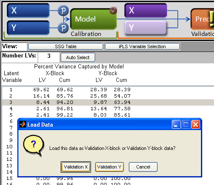Click the calibration Y block button
The height and width of the screenshot is (185, 214).
(28, 28)
